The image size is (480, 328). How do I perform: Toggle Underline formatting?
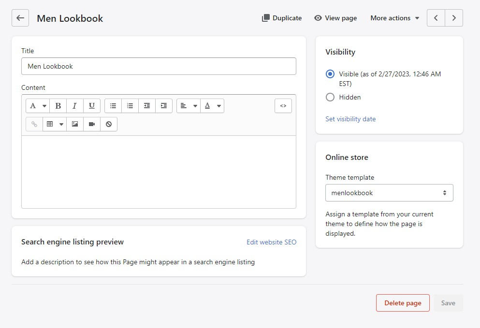(x=91, y=106)
